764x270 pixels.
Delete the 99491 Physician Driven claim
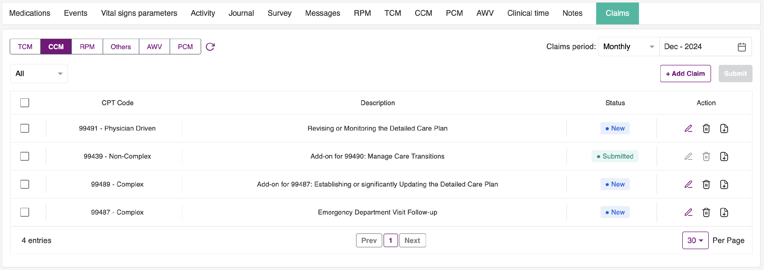click(706, 128)
